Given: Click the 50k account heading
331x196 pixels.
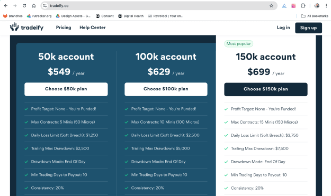Looking at the screenshot, I should pos(66,57).
